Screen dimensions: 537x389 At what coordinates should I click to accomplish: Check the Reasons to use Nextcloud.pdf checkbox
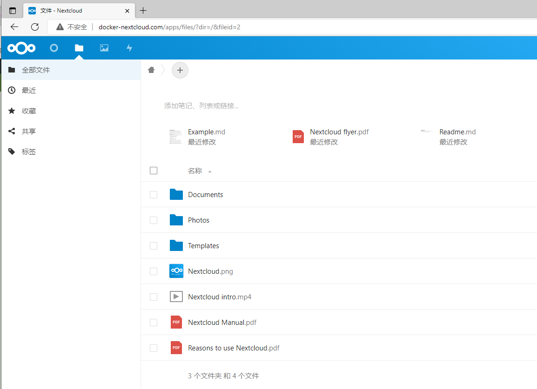154,348
